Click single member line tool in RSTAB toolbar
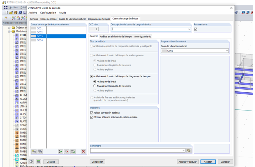 tap(14, 18)
